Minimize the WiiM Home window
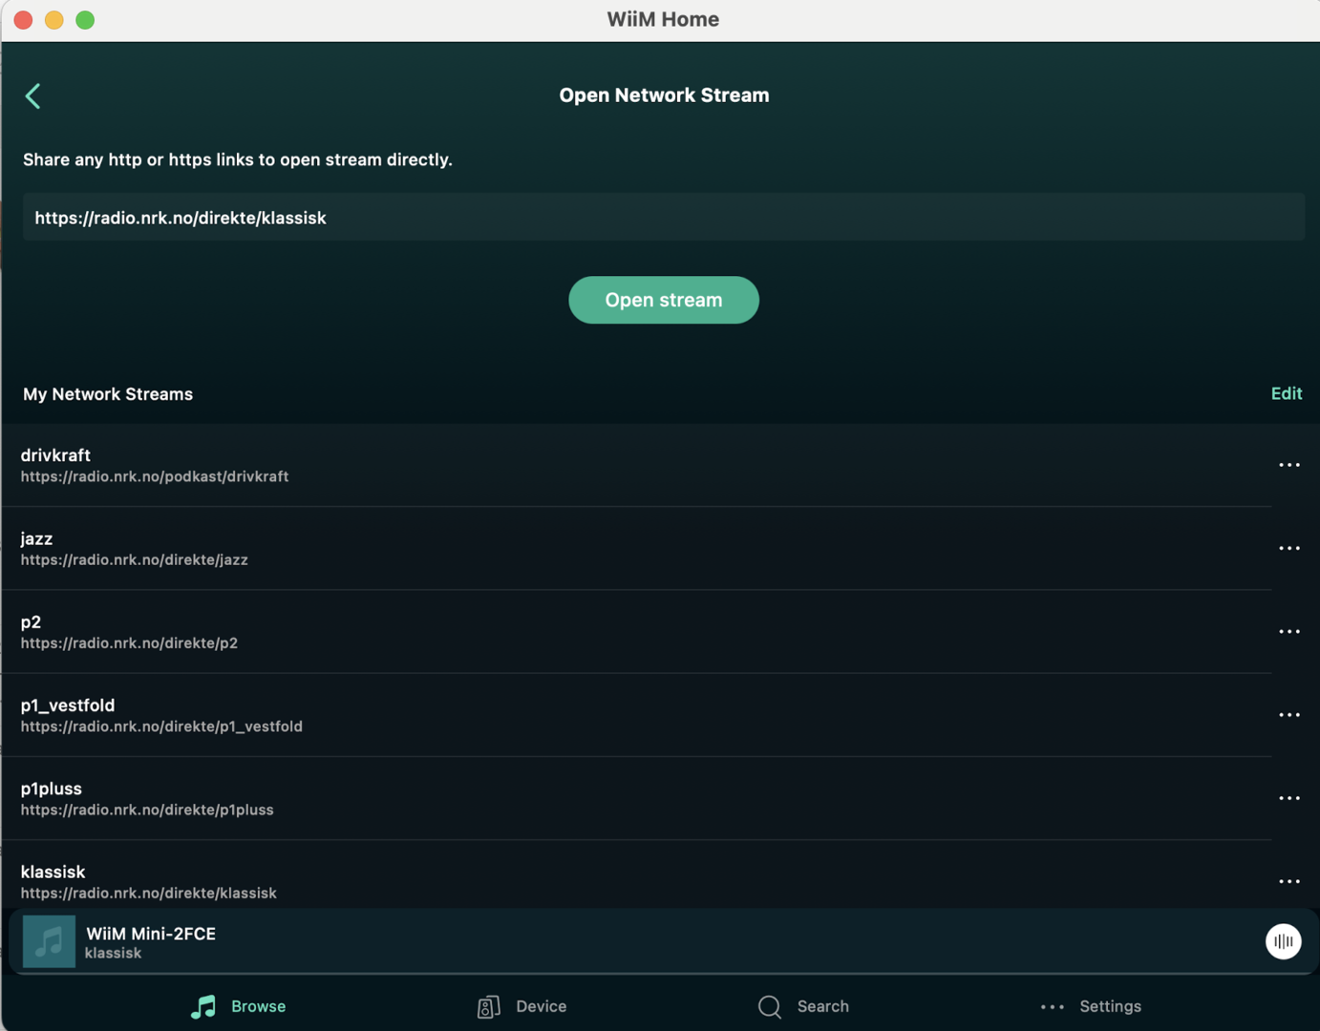 [x=54, y=20]
